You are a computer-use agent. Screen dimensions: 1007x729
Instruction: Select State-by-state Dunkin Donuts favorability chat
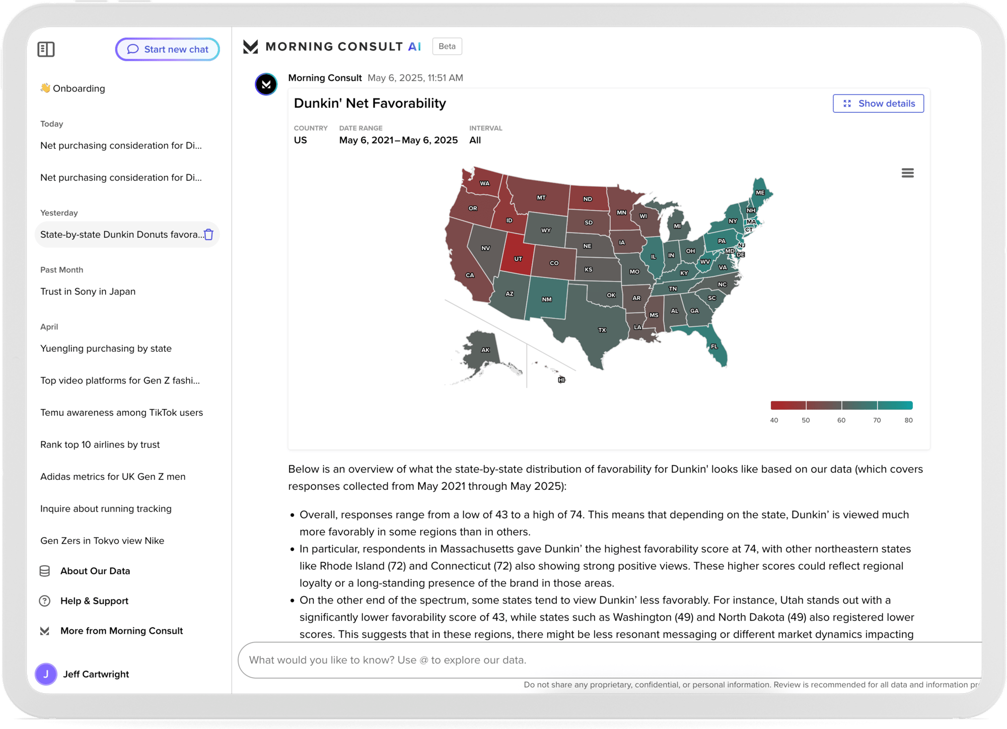point(121,235)
